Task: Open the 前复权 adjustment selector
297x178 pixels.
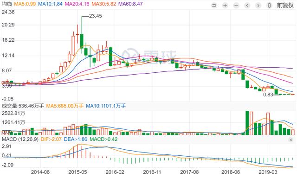Action: coord(285,5)
